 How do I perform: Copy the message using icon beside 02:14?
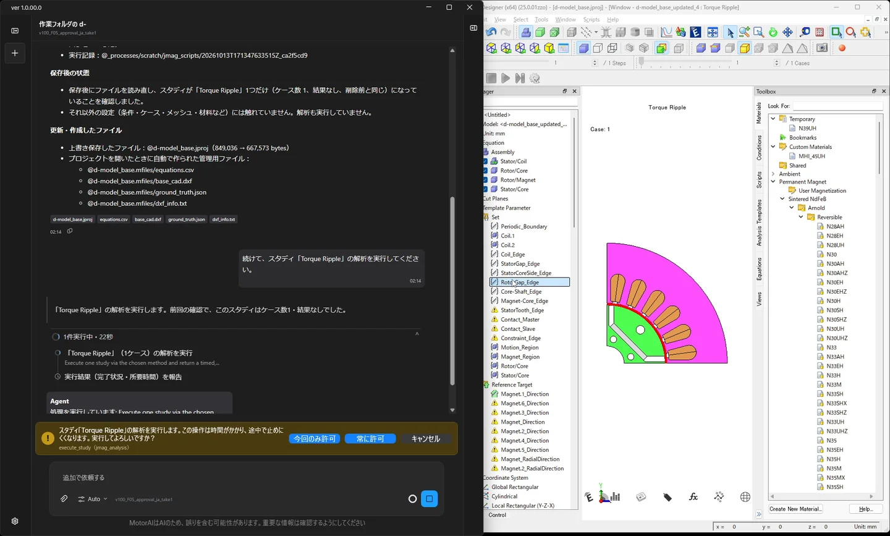point(70,231)
